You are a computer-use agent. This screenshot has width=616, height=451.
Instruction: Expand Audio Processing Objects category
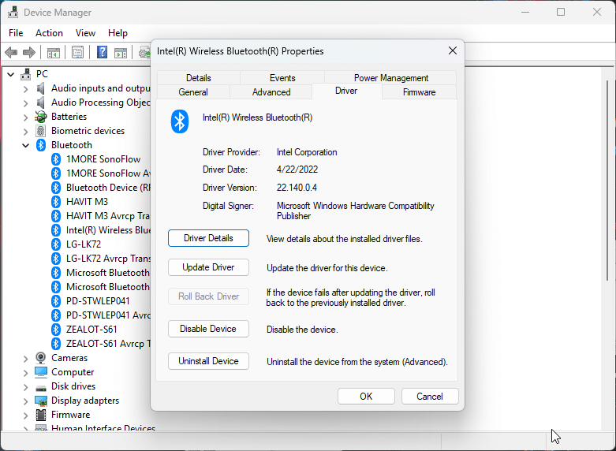25,103
